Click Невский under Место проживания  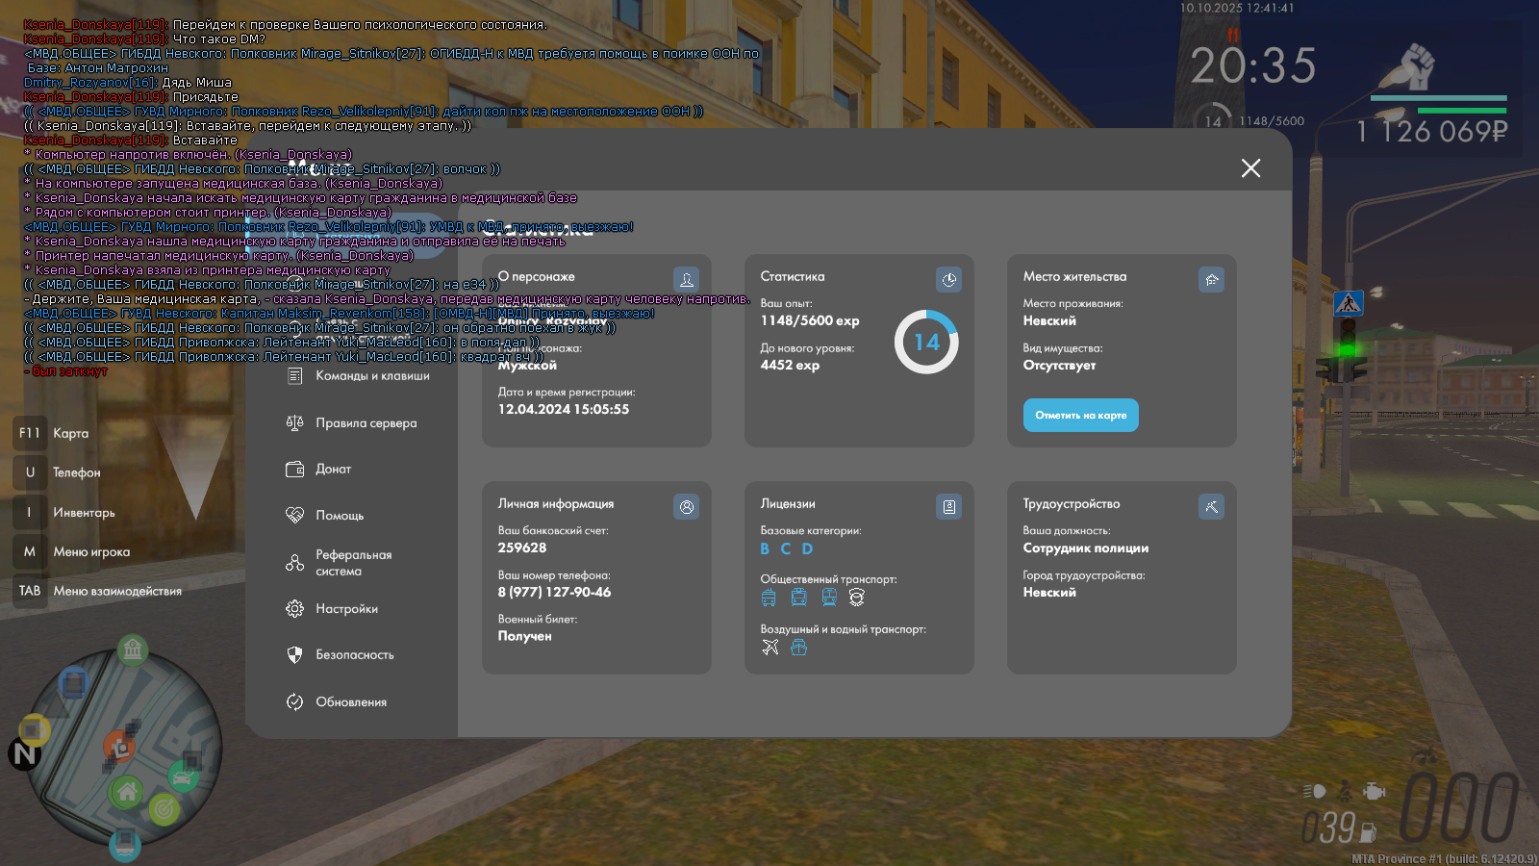coord(1049,321)
